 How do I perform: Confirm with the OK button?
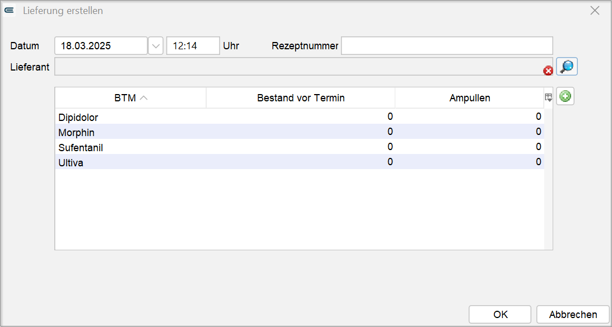tap(500, 315)
